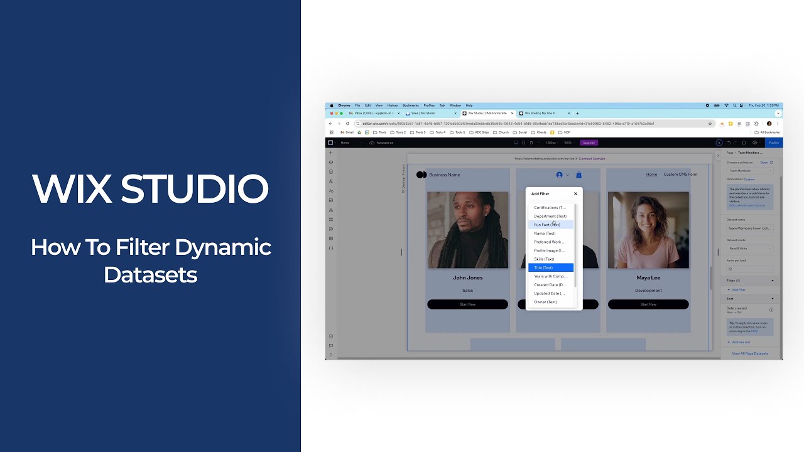Screen dimensions: 804x452
Task: Open Chrome menu in macOS menu bar
Action: 344,105
